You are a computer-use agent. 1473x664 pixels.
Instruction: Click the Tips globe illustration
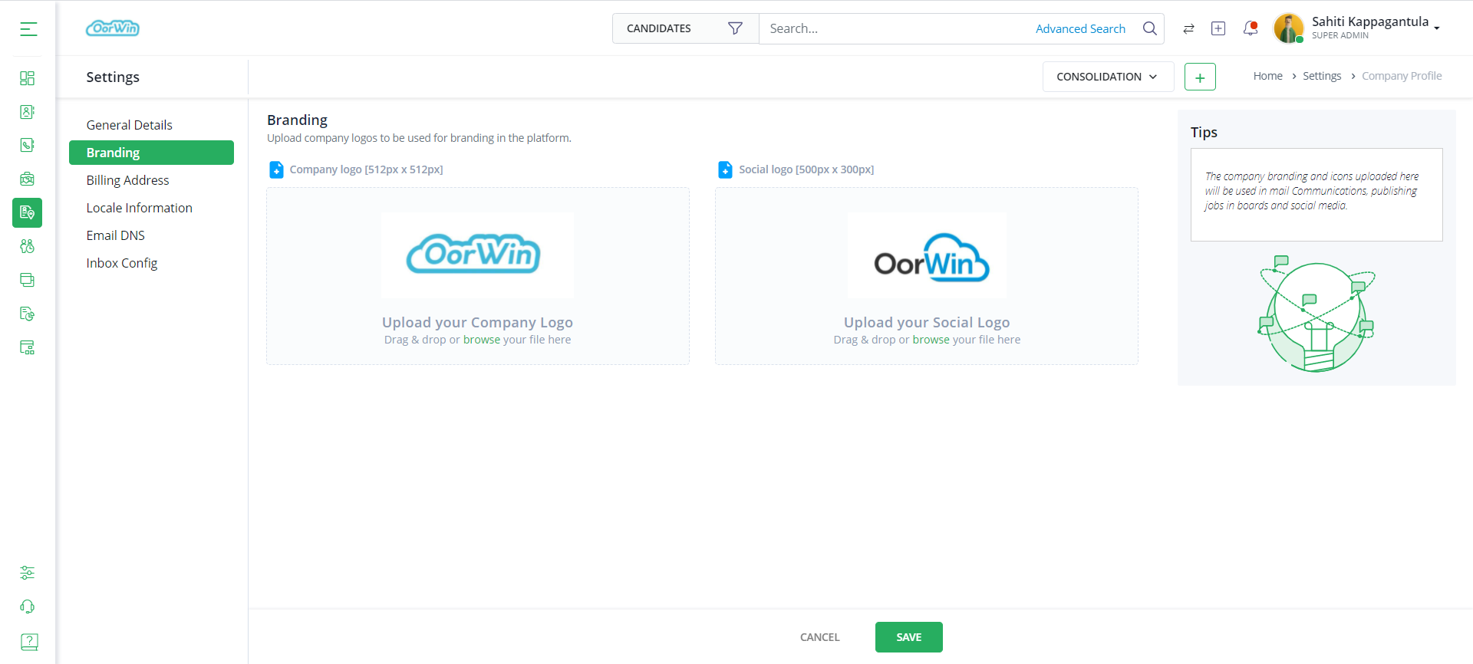[x=1316, y=314]
